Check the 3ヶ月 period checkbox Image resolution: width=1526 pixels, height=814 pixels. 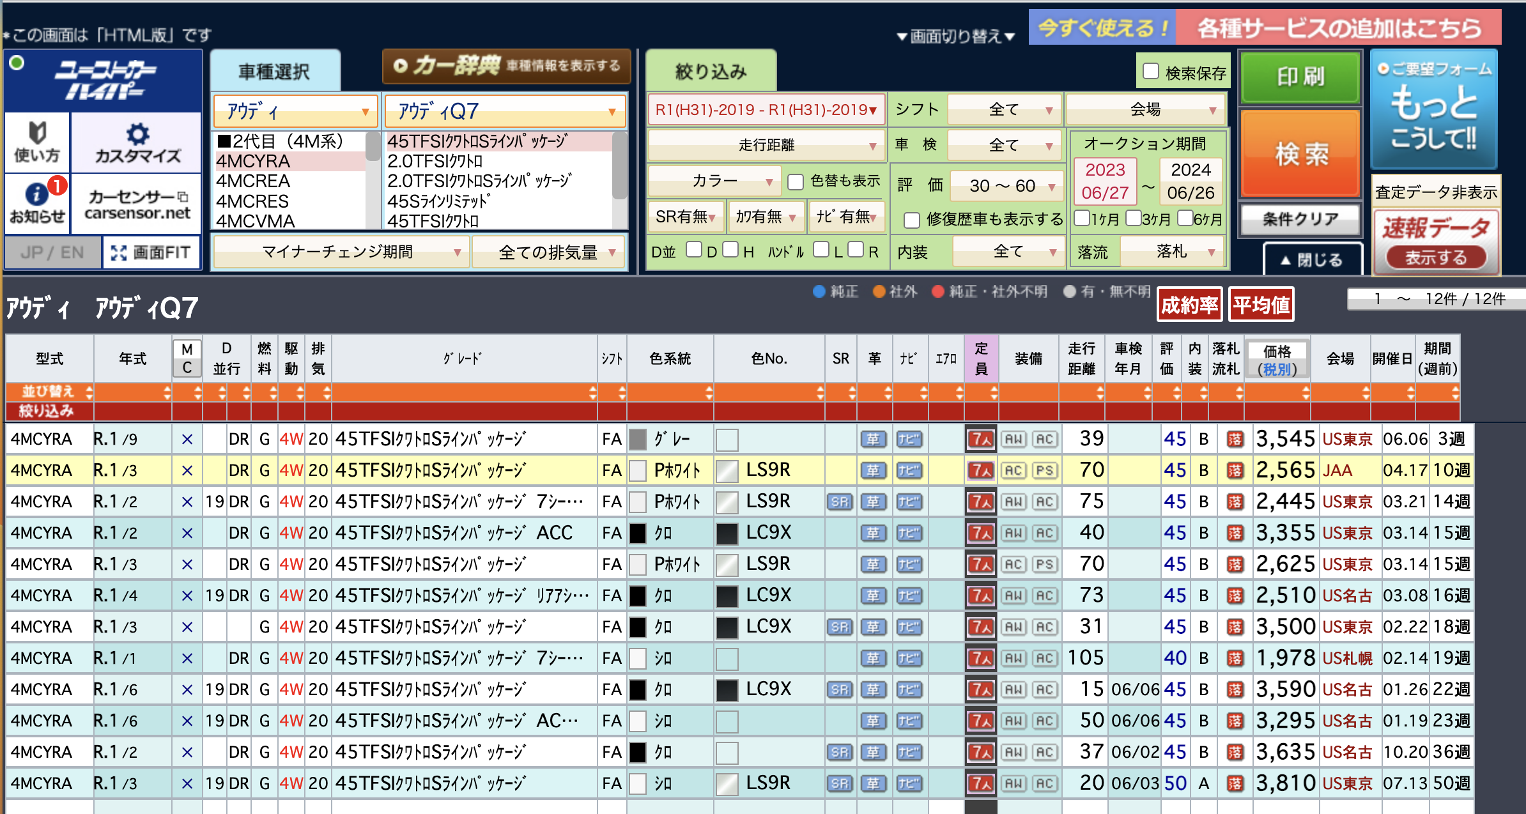click(x=1133, y=219)
